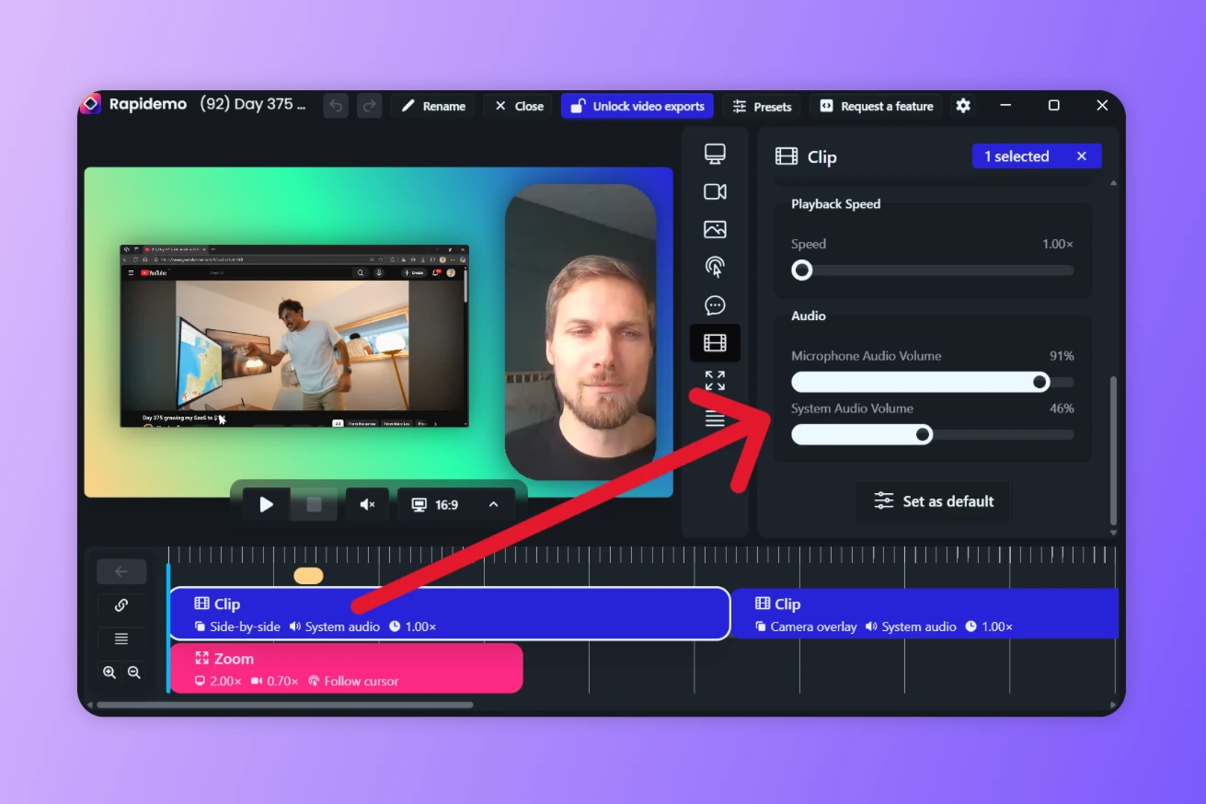Image resolution: width=1206 pixels, height=804 pixels.
Task: Zoom into the timeline with magnifier plus
Action: 109,672
